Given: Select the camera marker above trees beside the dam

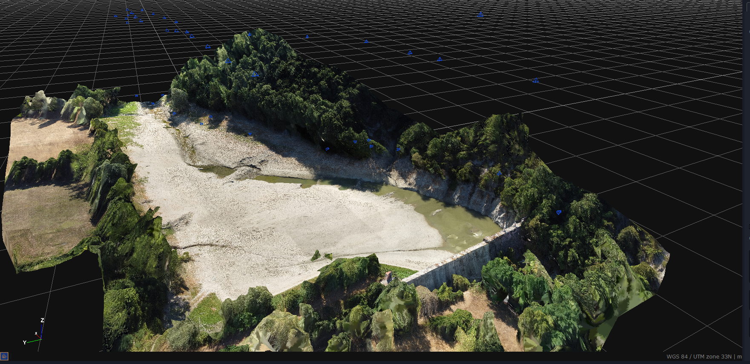Looking at the screenshot, I should (x=559, y=212).
